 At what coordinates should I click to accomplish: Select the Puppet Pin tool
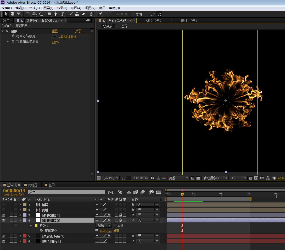(100, 14)
